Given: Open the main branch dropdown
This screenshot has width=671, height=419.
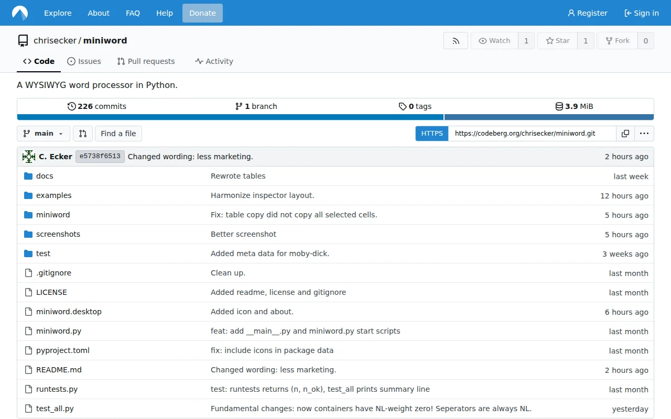Looking at the screenshot, I should pyautogui.click(x=44, y=134).
